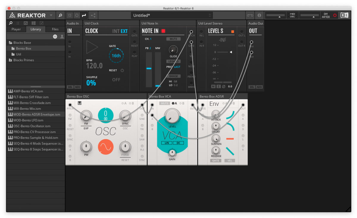Viewport: 357px width, 218px height.
Task: Collapse the Blocks Base folder
Action: [36, 43]
